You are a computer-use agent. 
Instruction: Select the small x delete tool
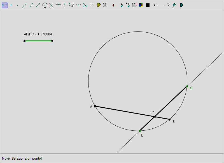(x=92, y=5)
